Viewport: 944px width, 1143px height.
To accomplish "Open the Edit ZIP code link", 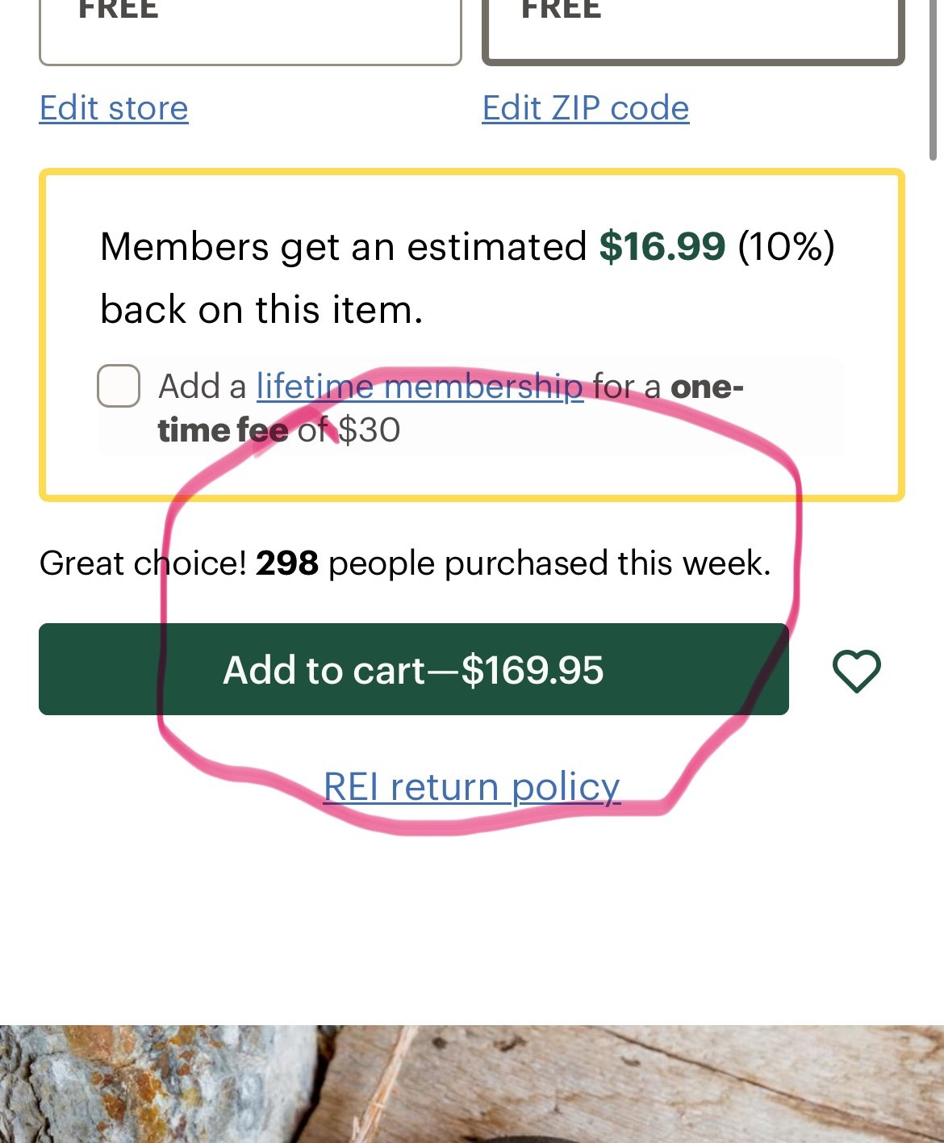I will [x=586, y=108].
